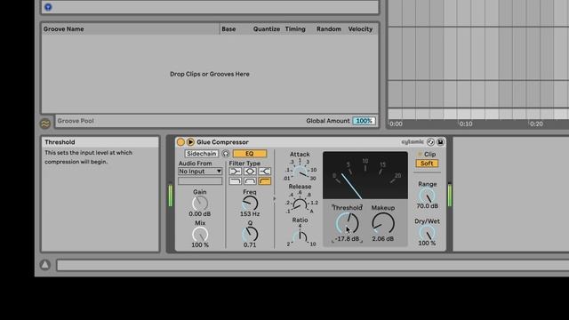The width and height of the screenshot is (569, 320).
Task: Click the Makeup value 2.06 dB
Action: (383, 239)
